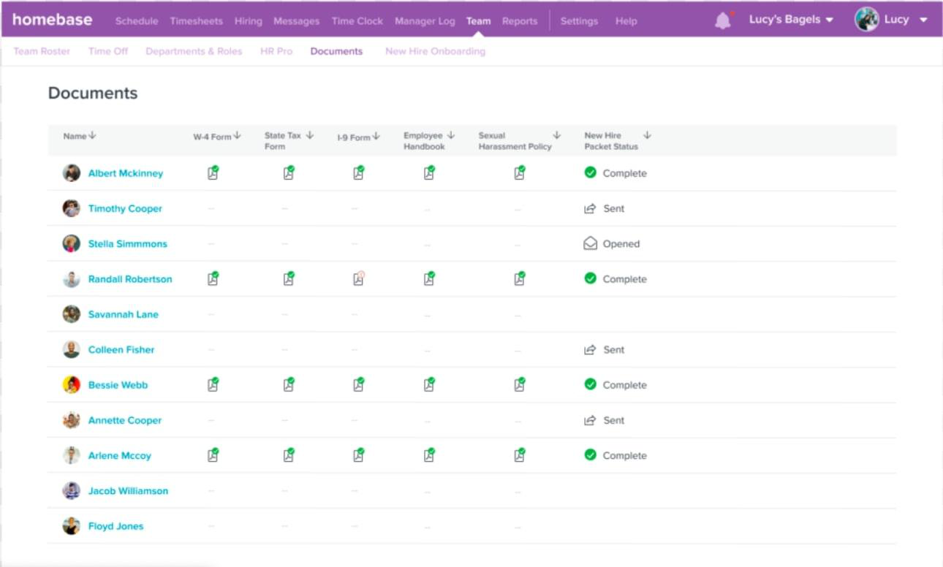Open Bessie Webb's State Tax Form document
Viewport: 943px width, 567px height.
[x=289, y=385]
